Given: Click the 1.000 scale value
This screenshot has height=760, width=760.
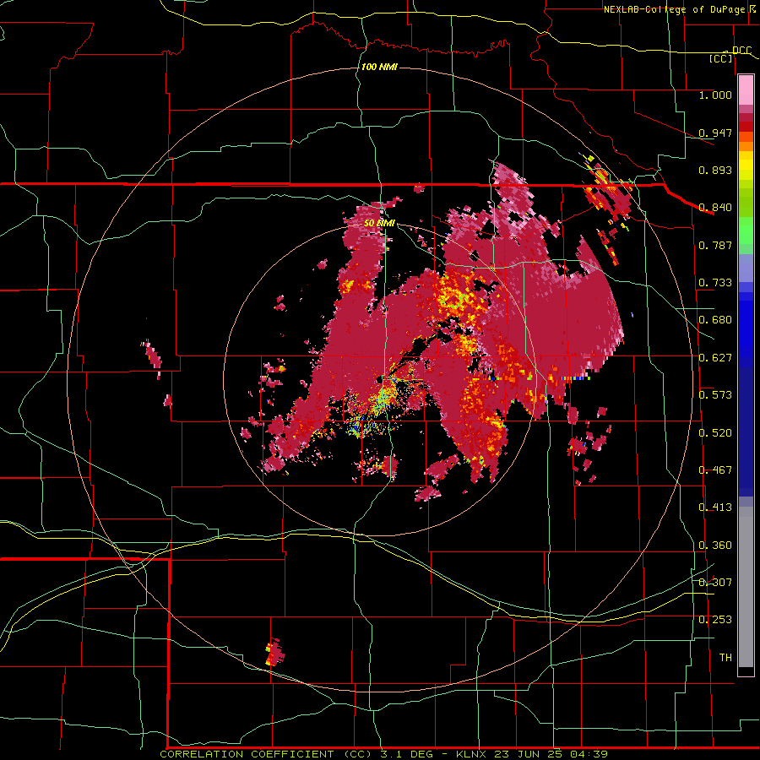Looking at the screenshot, I should pyautogui.click(x=715, y=95).
